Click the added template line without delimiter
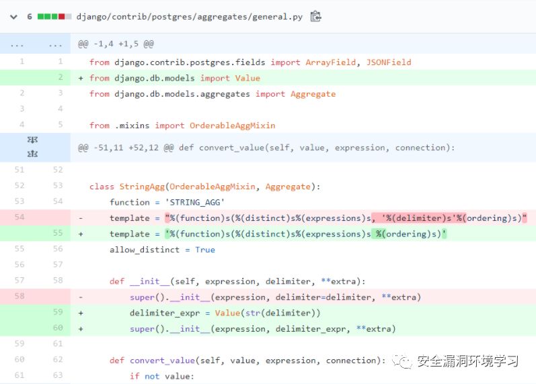The width and height of the screenshot is (536, 384). (278, 234)
